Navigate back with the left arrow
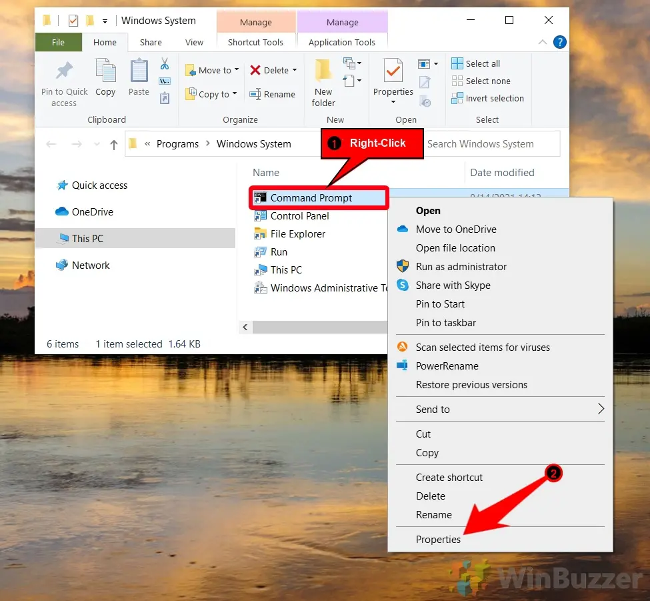 click(x=51, y=144)
